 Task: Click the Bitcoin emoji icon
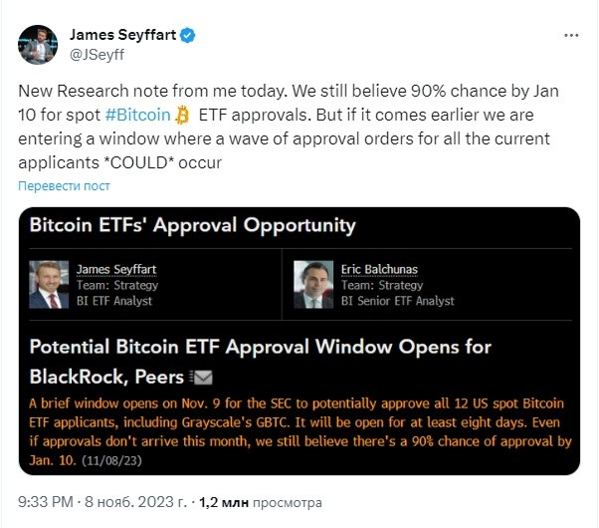182,116
